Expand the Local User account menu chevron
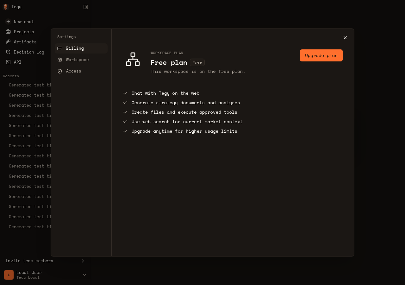Viewport: 405px width, 285px height. point(84,275)
